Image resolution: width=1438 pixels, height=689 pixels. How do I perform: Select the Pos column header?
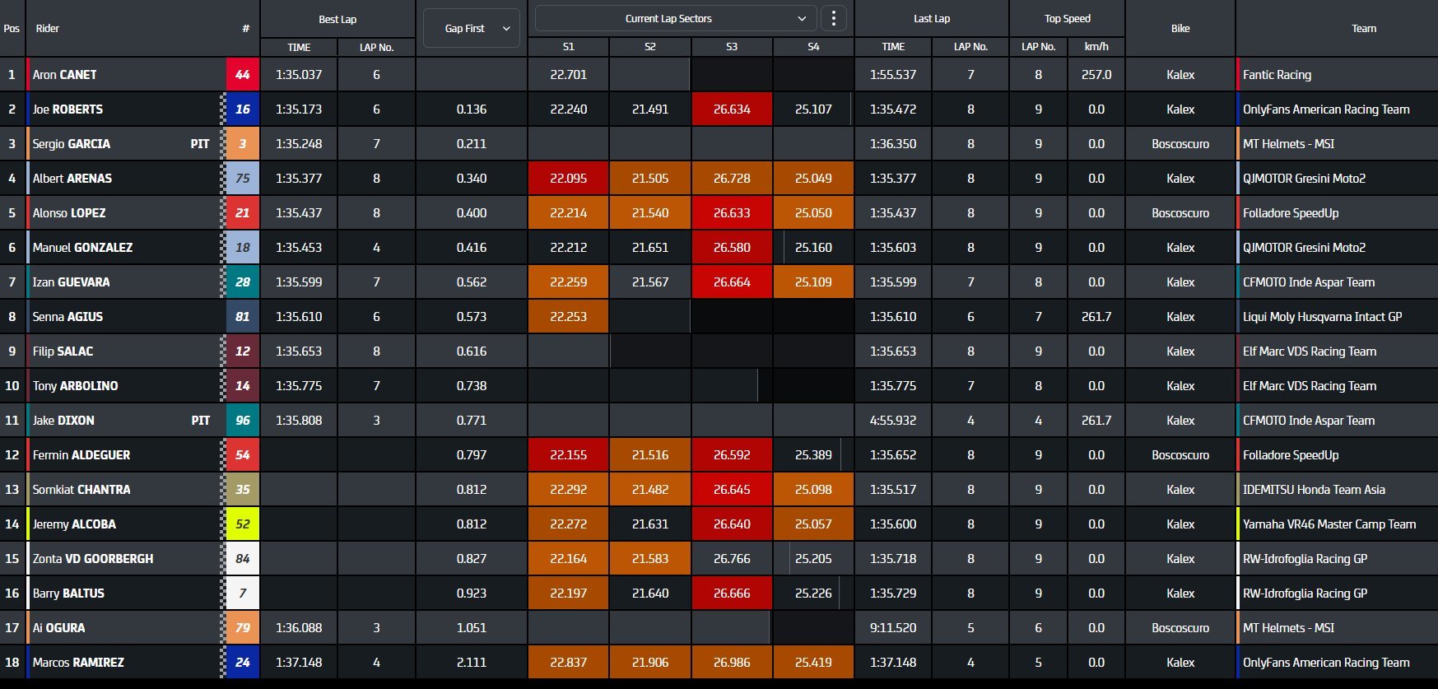coord(12,29)
